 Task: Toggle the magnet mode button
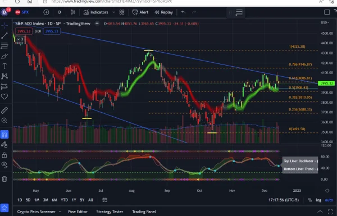tap(4, 135)
